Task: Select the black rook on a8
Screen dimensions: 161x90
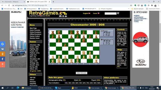Action: point(53,32)
